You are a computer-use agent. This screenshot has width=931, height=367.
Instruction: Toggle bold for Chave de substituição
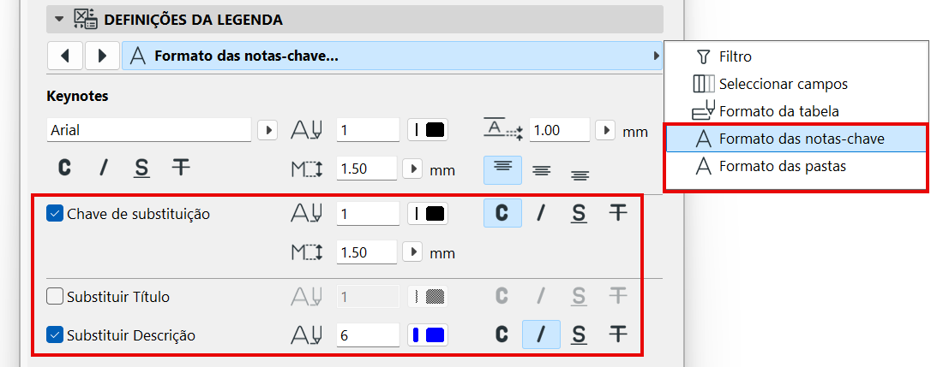(x=503, y=214)
